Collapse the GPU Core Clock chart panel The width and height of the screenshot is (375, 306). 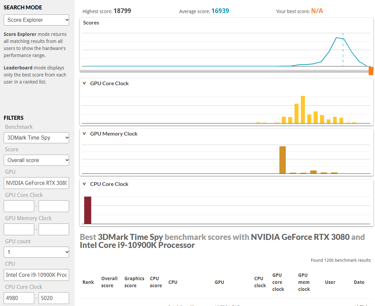84,83
